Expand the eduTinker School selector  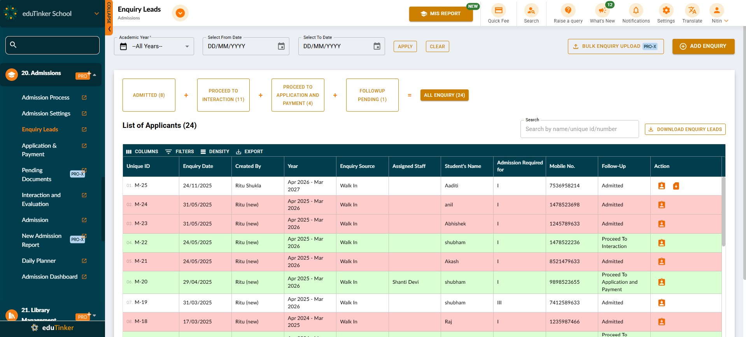coord(96,14)
